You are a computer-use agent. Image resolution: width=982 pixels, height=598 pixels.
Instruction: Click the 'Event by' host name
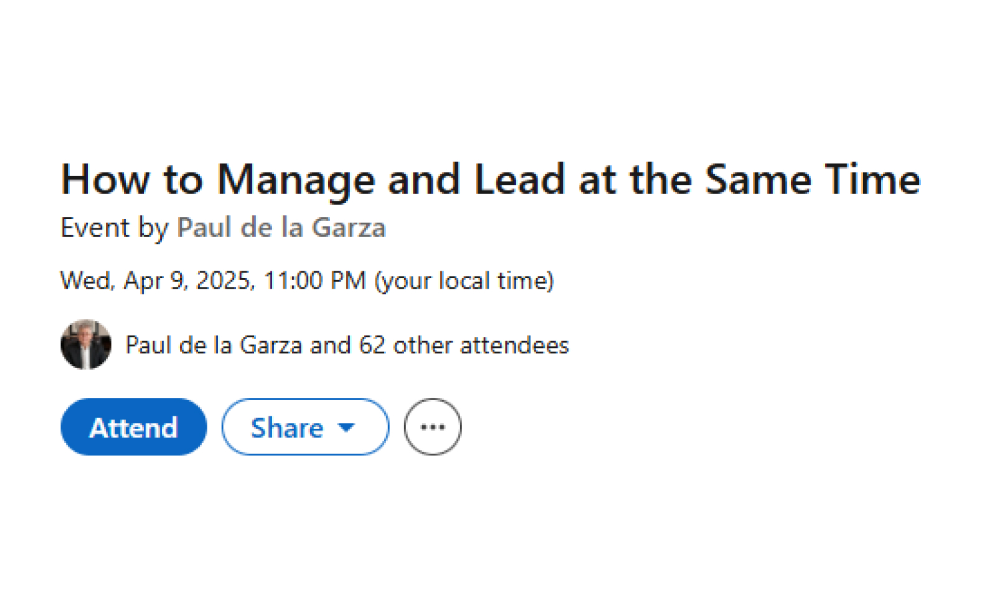coord(281,228)
